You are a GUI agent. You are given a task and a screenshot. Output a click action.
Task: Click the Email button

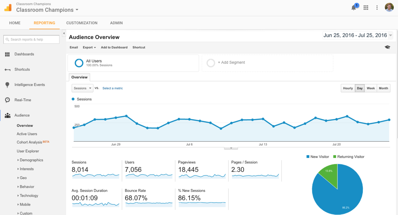74,47
